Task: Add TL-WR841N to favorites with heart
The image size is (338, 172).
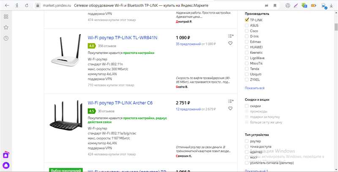Action: (230, 43)
